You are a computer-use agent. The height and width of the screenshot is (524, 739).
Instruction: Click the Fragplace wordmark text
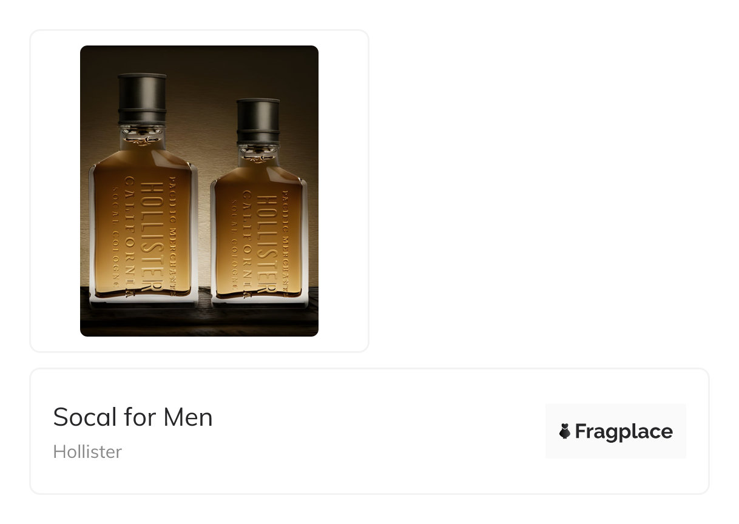[624, 431]
